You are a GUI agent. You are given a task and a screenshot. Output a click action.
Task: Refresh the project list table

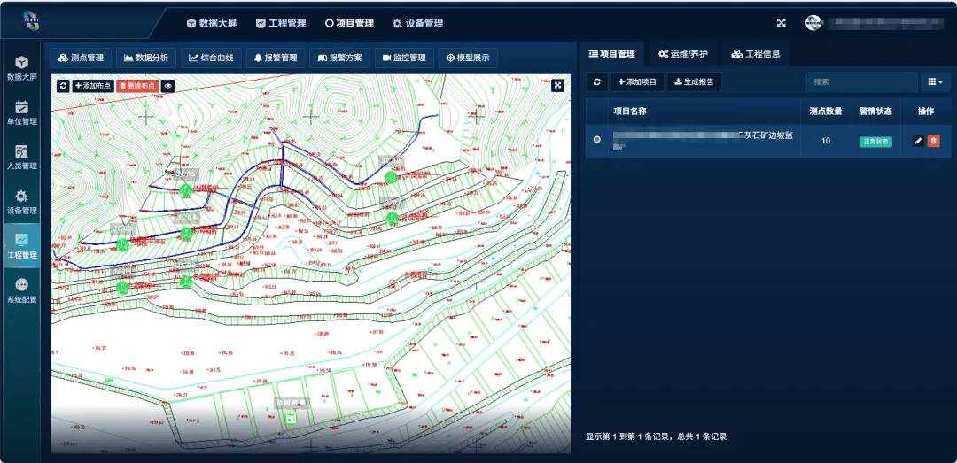[x=597, y=81]
